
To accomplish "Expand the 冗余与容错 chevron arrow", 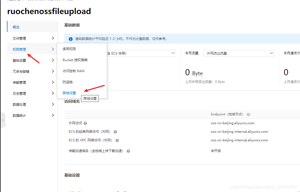I will click(x=53, y=71).
